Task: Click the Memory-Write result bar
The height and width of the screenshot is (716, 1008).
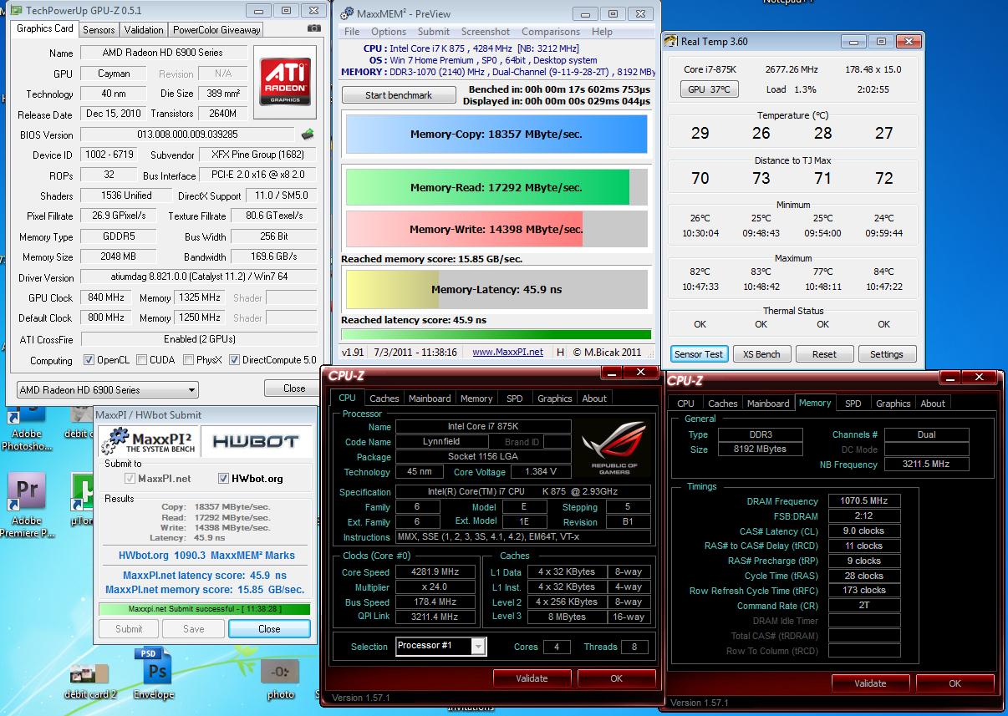Action: point(496,229)
